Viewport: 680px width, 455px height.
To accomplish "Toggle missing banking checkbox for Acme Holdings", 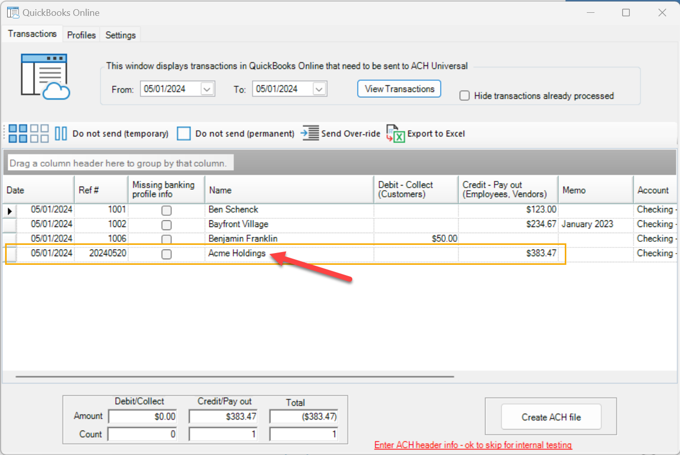I will pos(166,254).
